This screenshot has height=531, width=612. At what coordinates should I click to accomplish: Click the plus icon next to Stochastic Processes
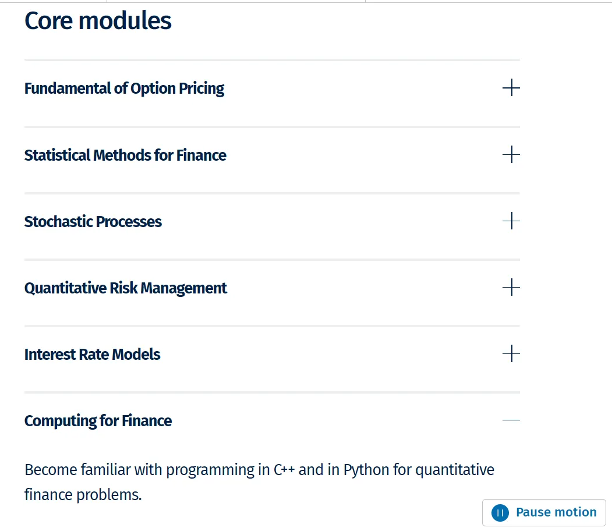coord(511,221)
